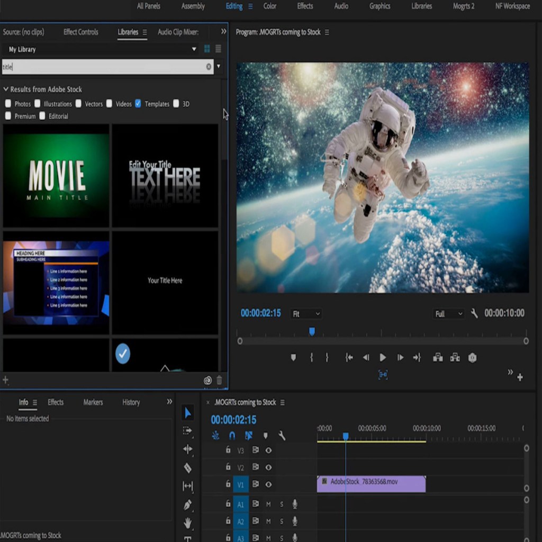This screenshot has width=542, height=542.
Task: Select the Track Select Forward tool
Action: tap(187, 431)
